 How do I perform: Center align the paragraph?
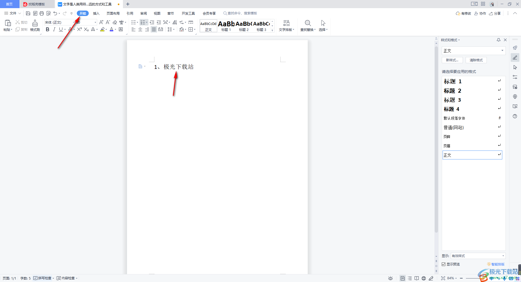click(x=140, y=29)
